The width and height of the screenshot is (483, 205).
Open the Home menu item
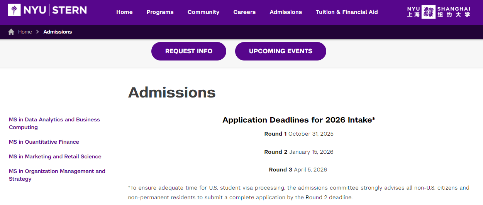[x=124, y=12]
